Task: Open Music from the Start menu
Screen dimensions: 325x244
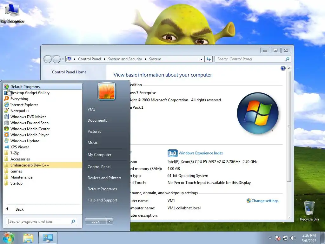Action: tap(93, 143)
